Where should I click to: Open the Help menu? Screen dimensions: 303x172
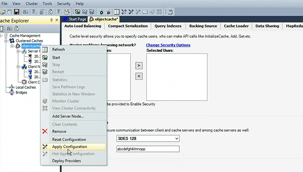(80, 3)
